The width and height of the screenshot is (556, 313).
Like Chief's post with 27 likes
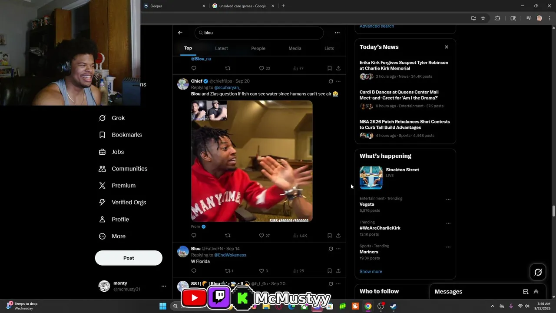coord(265,236)
